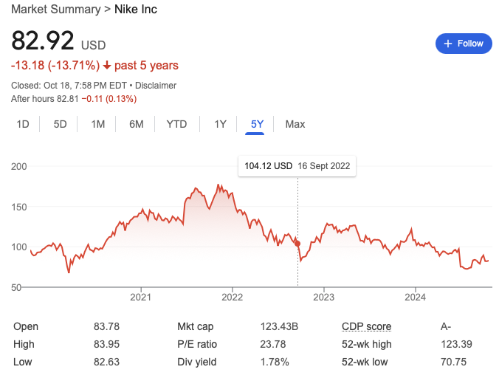Viewport: 499px width, 378px height.
Task: Switch to the 6M chart range
Action: [136, 124]
